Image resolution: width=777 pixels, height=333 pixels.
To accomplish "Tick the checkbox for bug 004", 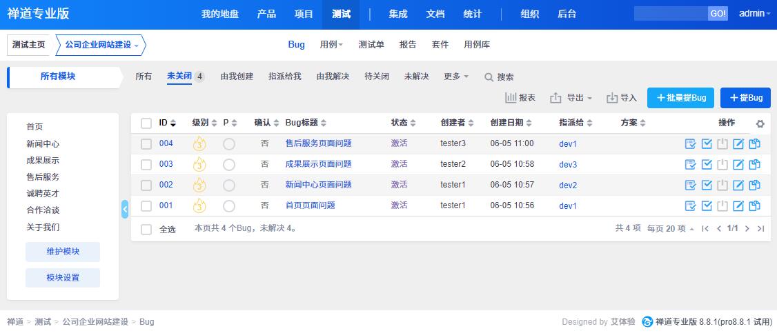I will 146,144.
